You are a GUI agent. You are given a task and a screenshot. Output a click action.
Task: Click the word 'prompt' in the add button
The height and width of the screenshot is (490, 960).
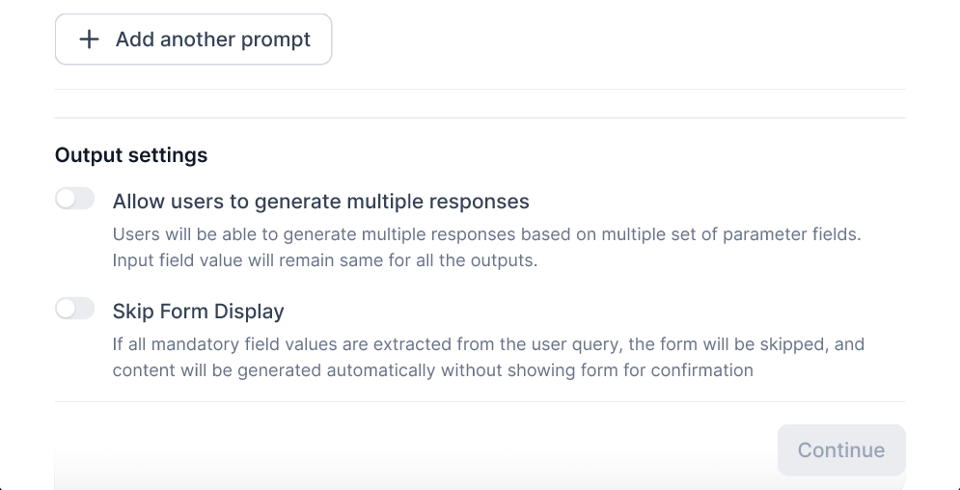pos(275,40)
